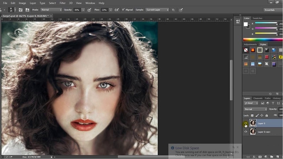
Task: Click the red R color slider
Action: click(x=266, y=23)
